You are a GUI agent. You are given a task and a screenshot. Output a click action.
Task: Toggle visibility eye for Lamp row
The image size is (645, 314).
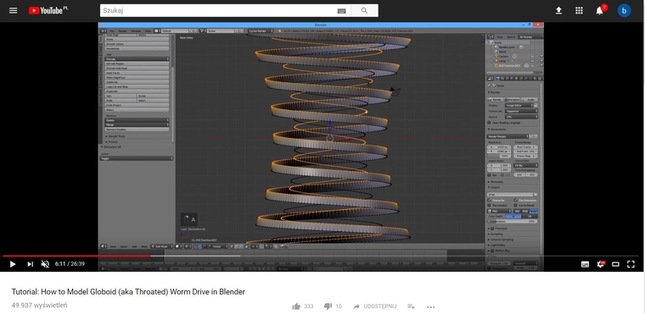tap(532, 61)
